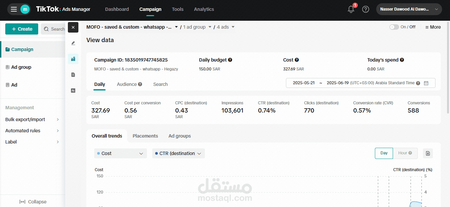Click the pencil edit icon in panel strip
This screenshot has width=450, height=207.
(73, 43)
